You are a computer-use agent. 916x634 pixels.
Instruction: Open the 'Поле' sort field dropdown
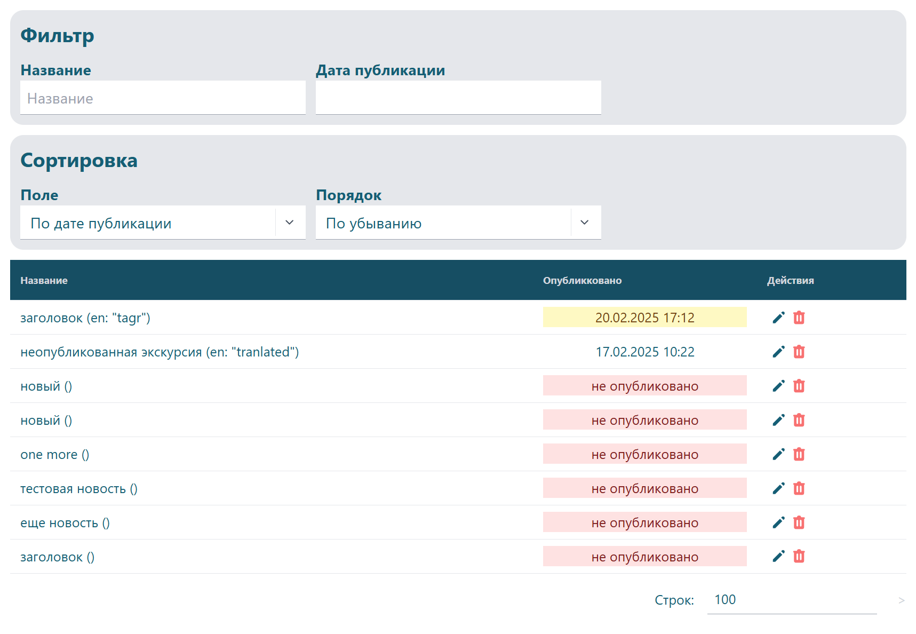pos(162,223)
